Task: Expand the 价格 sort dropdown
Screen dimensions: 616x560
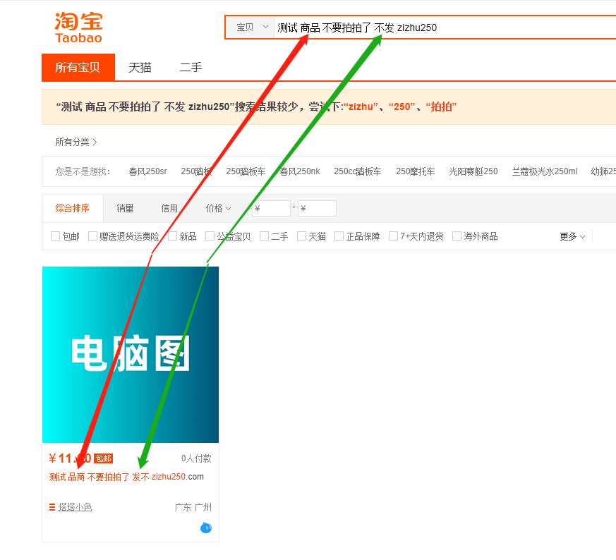Action: 218,208
